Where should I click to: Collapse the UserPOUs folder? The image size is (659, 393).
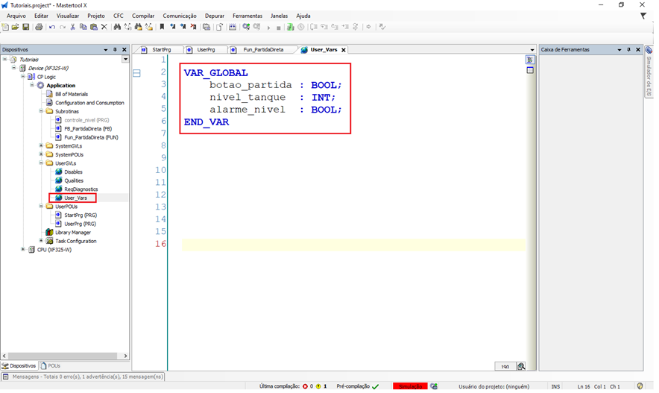tap(41, 207)
